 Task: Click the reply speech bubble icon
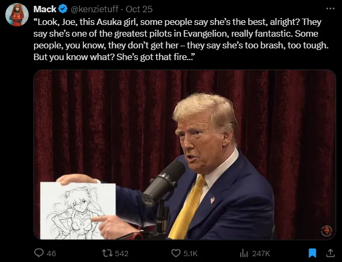click(39, 253)
